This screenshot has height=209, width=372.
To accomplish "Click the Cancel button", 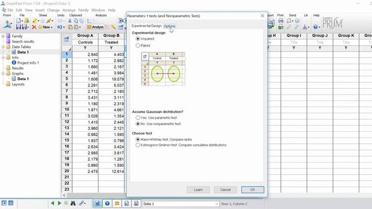I will [x=225, y=190].
